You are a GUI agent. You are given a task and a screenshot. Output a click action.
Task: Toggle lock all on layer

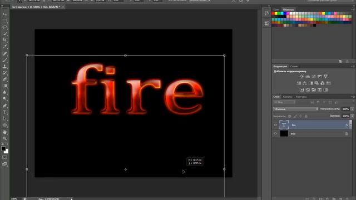(x=306, y=116)
